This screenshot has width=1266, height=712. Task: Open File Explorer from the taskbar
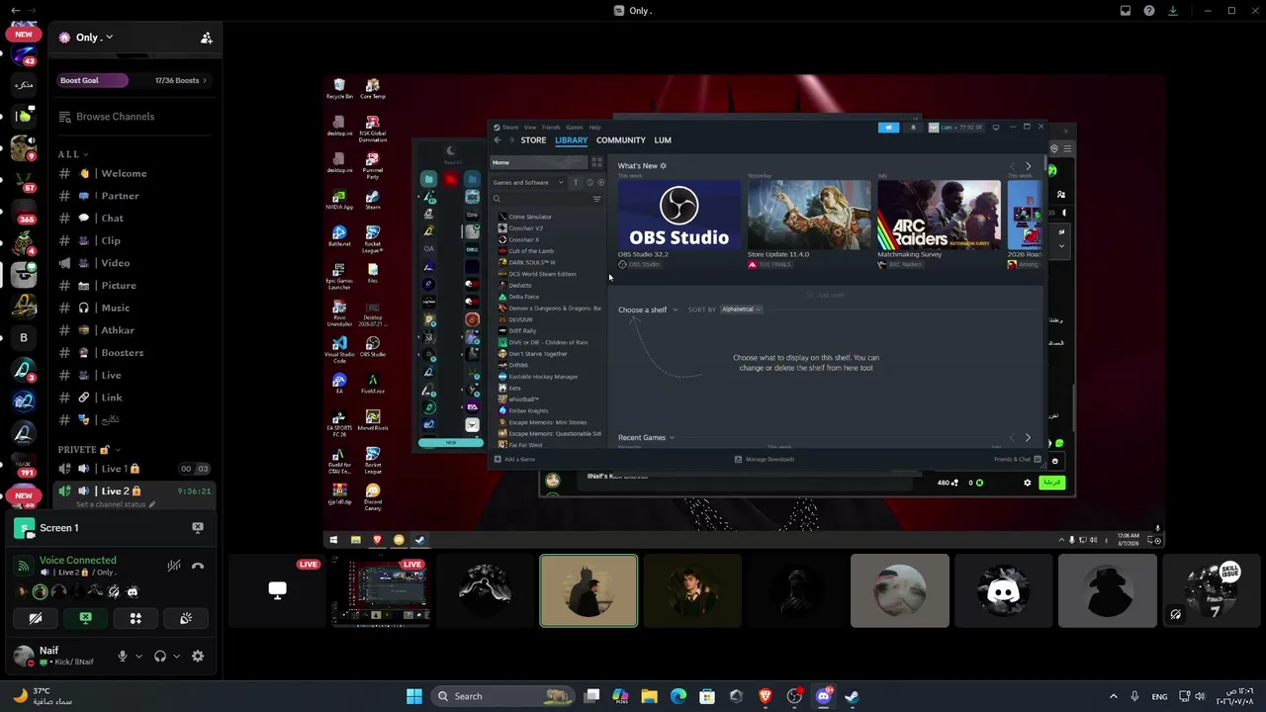(x=649, y=696)
